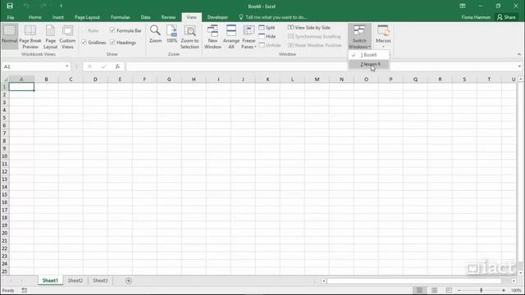Click inside the formula bar input
This screenshot has width=525, height=295.
(x=321, y=66)
